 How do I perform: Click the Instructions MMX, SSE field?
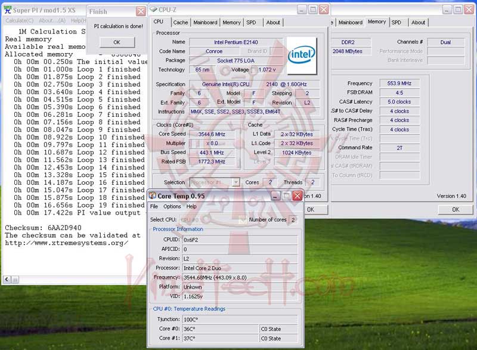(x=255, y=111)
